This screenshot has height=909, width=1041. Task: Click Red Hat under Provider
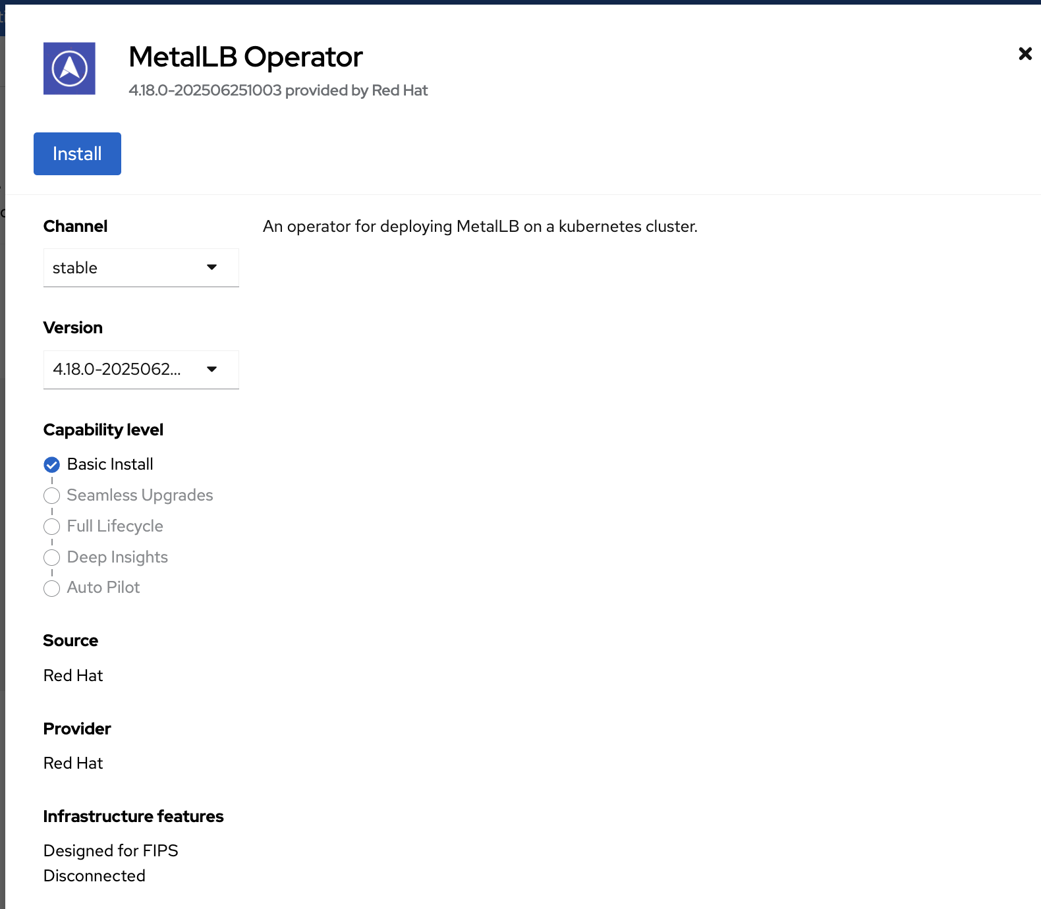pos(73,763)
